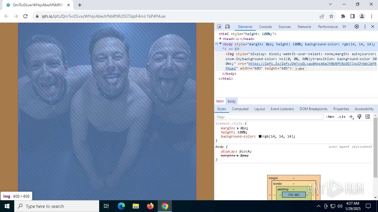Toggle the :hov element state panel
378x212 pixels.
pos(330,117)
